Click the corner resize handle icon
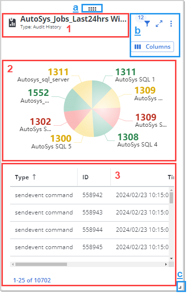Image resolution: width=188 pixels, height=293 pixels. tap(180, 287)
